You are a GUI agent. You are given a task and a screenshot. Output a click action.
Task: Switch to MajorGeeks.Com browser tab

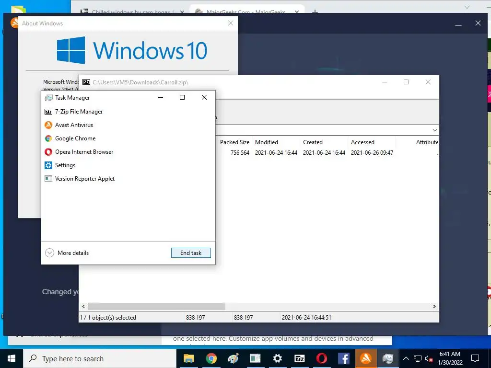(246, 12)
